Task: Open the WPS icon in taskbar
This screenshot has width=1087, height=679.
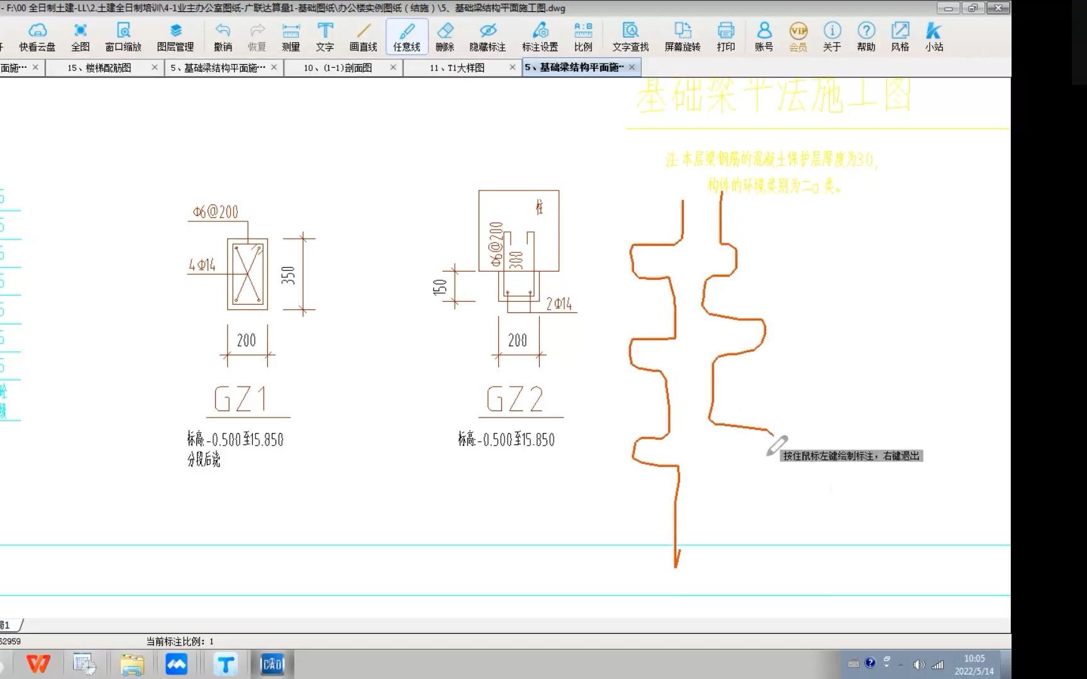Action: pos(38,664)
